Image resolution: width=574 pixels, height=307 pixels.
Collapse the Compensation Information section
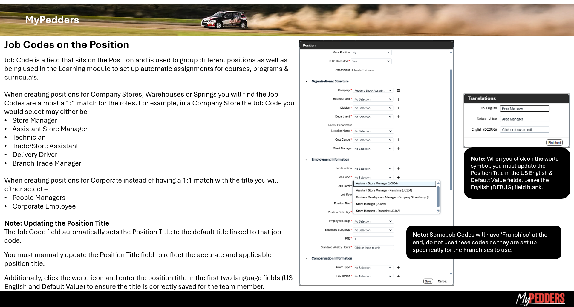tap(307, 258)
